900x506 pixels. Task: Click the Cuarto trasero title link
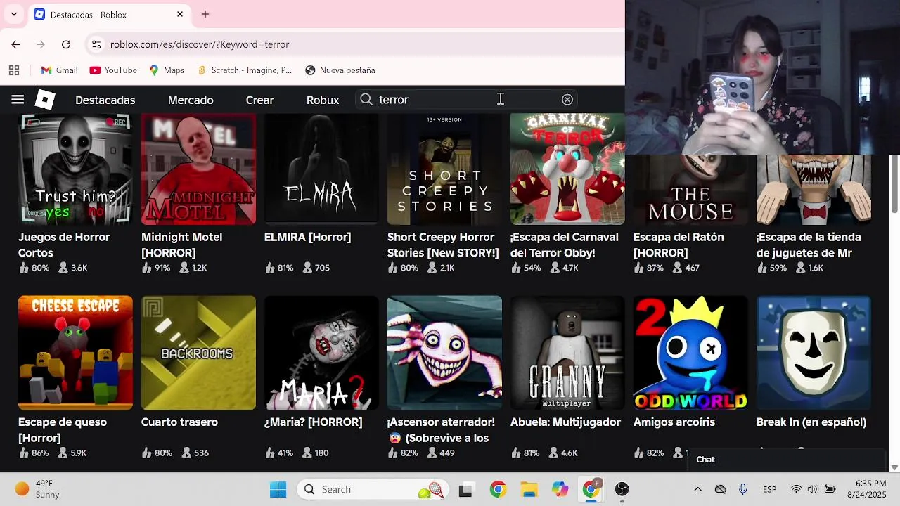(x=179, y=422)
